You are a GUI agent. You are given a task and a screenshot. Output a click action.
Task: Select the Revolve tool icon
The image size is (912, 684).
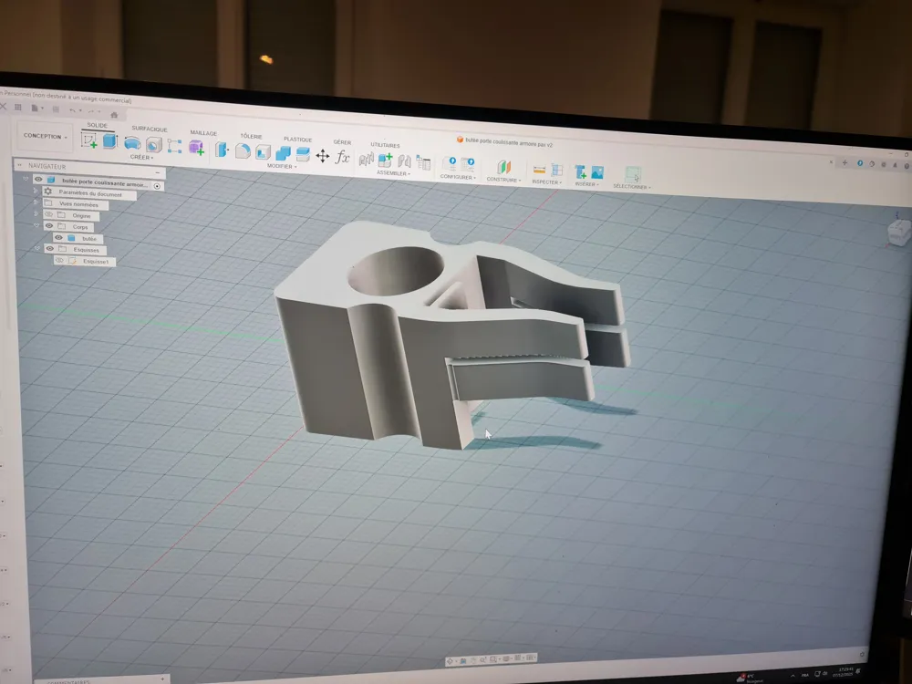click(x=132, y=143)
